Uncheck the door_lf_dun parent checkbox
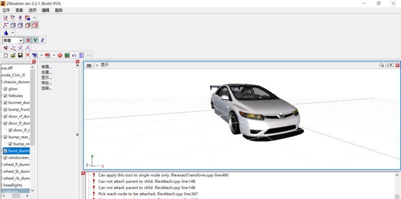 6,123
